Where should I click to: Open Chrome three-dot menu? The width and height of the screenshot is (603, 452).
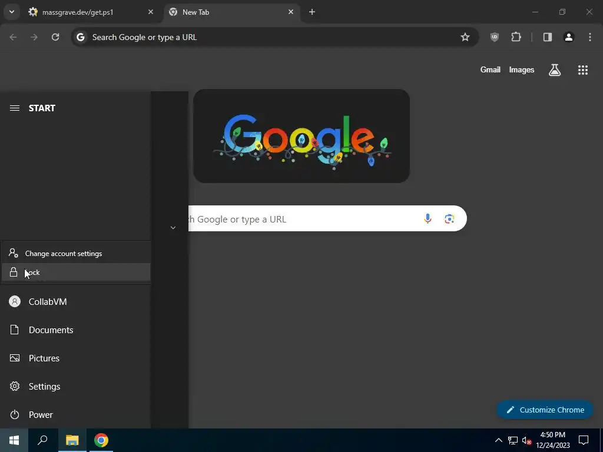point(590,37)
